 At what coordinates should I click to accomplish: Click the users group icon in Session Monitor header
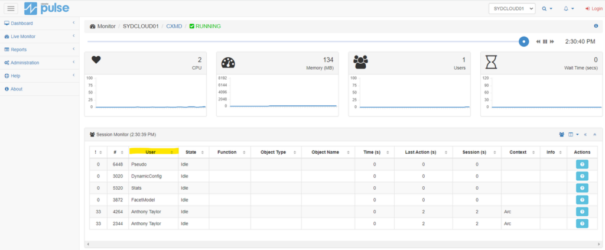pos(561,134)
